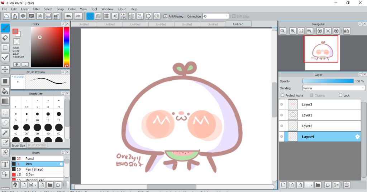This screenshot has width=367, height=192.
Task: Click the Undo arrow button
Action: click(68, 16)
